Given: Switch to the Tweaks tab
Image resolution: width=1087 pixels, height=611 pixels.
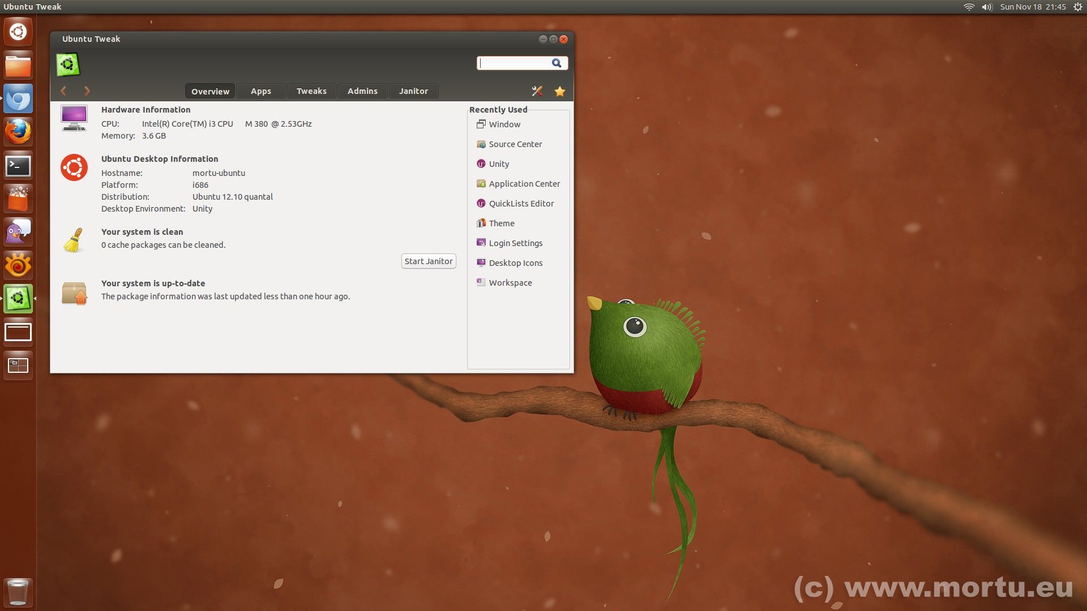Looking at the screenshot, I should click(311, 91).
